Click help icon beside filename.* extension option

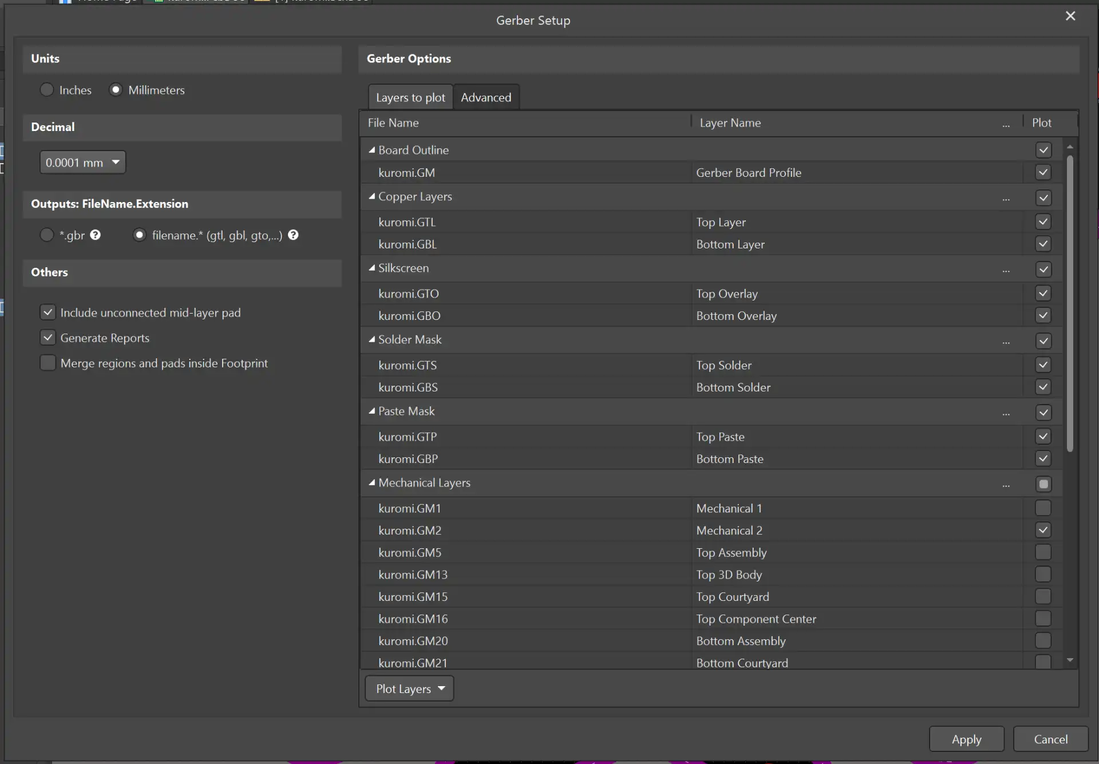tap(293, 235)
